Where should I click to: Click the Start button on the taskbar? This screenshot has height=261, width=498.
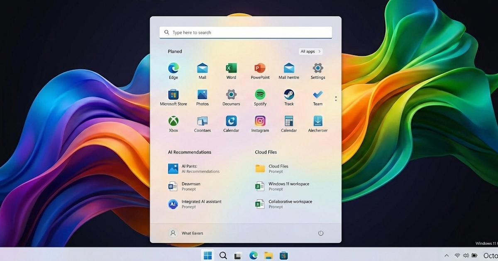coord(208,255)
